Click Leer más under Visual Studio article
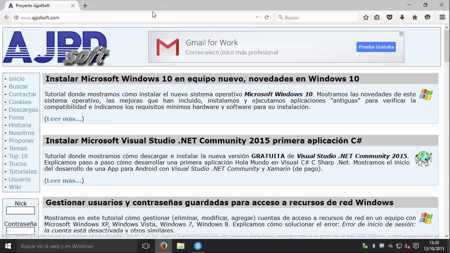The image size is (450, 253). tap(64, 181)
